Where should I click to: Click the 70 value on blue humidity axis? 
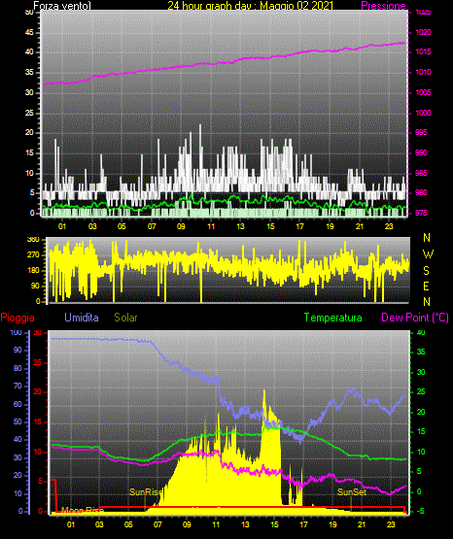(17, 386)
